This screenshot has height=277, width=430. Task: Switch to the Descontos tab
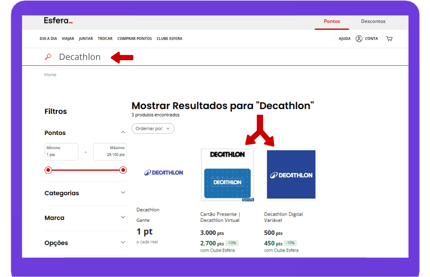373,21
